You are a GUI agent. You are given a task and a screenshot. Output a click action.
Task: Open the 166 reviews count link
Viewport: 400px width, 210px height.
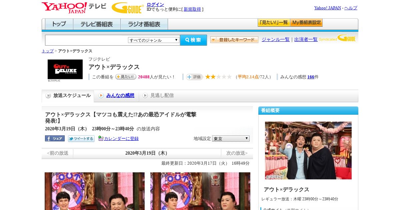[311, 77]
